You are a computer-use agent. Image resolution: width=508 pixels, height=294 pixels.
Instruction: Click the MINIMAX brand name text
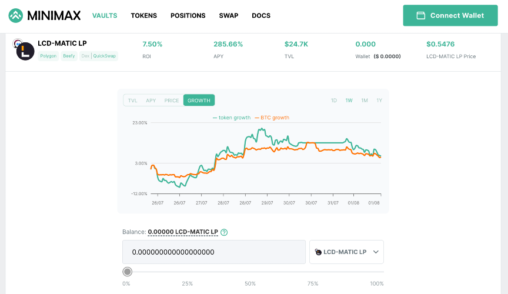point(54,15)
